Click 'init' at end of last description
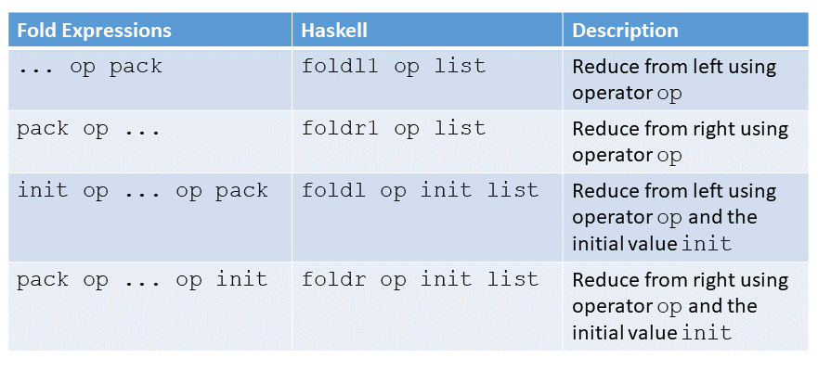Viewport: 818px width, 371px height. [707, 332]
